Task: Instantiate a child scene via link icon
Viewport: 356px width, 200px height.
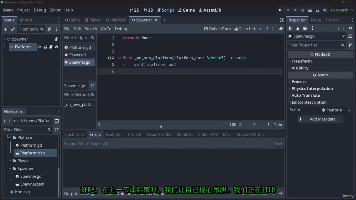Action: 13,29
